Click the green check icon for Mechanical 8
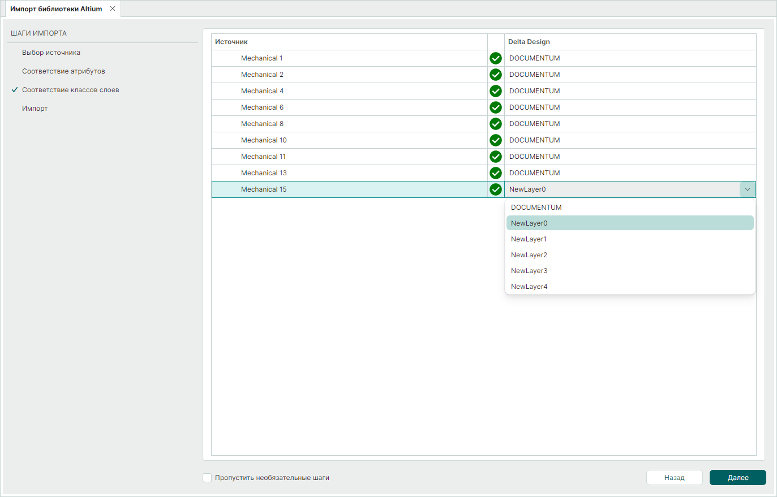 (495, 124)
